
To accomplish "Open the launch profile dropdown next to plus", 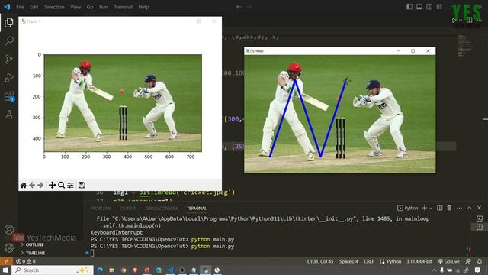I will click(431, 208).
